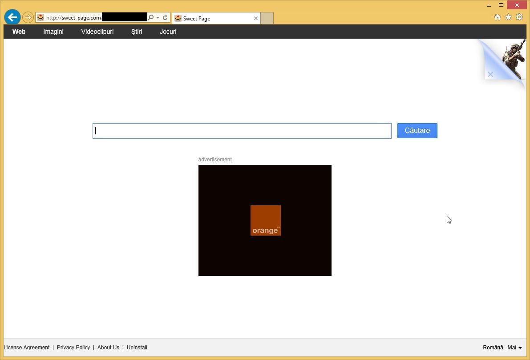Close the page-peel corner ad
The width and height of the screenshot is (530, 360).
(x=490, y=74)
